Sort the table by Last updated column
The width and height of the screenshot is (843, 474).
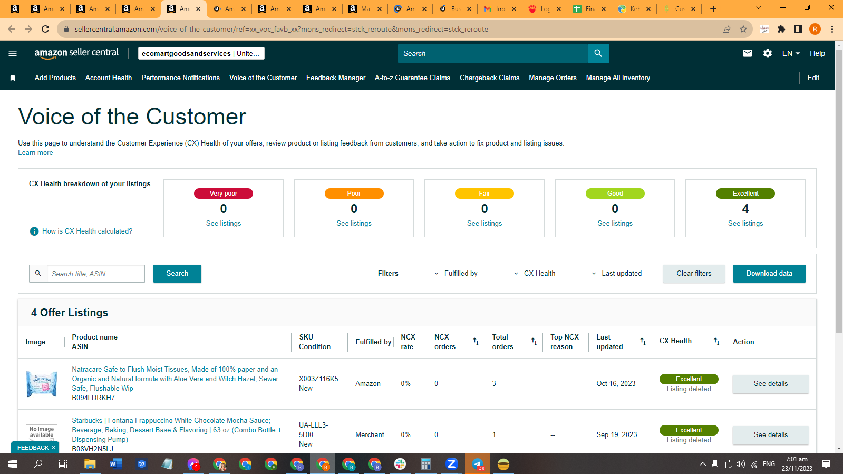point(643,342)
